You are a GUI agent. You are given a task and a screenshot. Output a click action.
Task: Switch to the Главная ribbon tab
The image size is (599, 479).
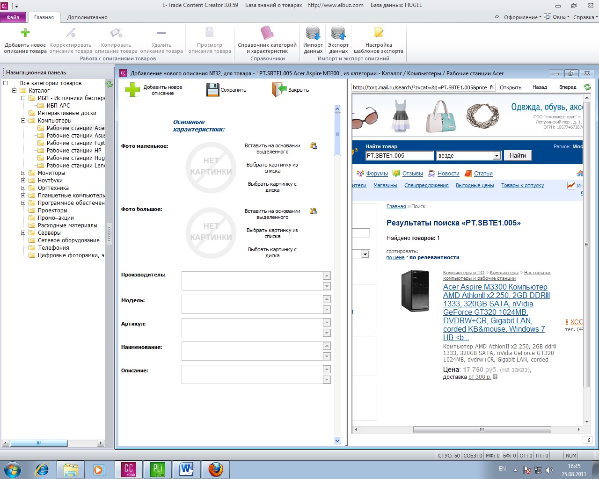[x=44, y=17]
